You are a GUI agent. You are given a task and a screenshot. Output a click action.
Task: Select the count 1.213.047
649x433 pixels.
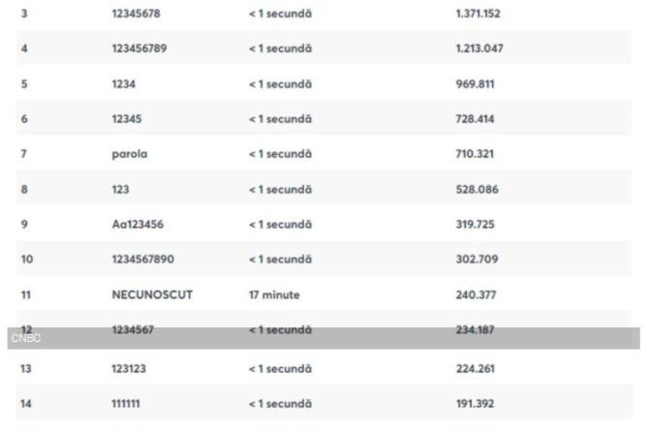coord(479,47)
